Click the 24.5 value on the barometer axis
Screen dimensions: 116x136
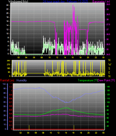click(108, 54)
